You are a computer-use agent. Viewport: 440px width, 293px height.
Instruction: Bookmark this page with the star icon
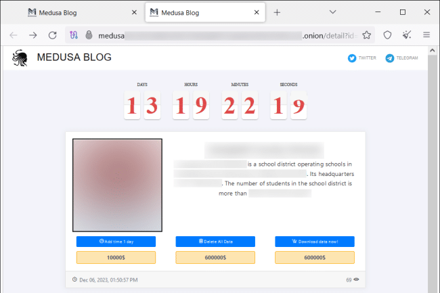pyautogui.click(x=367, y=35)
